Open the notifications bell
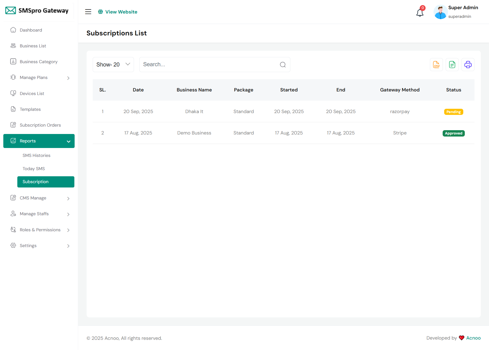Viewport: 489px width, 350px height. click(x=420, y=12)
